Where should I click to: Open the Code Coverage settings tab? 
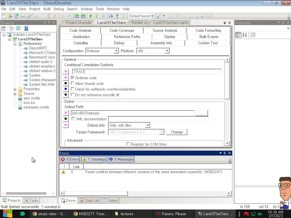122,30
